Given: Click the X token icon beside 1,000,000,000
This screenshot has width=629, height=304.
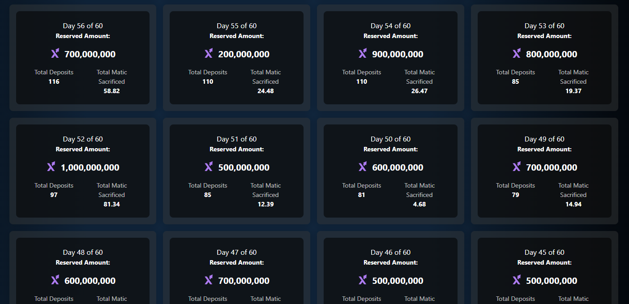Looking at the screenshot, I should coord(51,167).
